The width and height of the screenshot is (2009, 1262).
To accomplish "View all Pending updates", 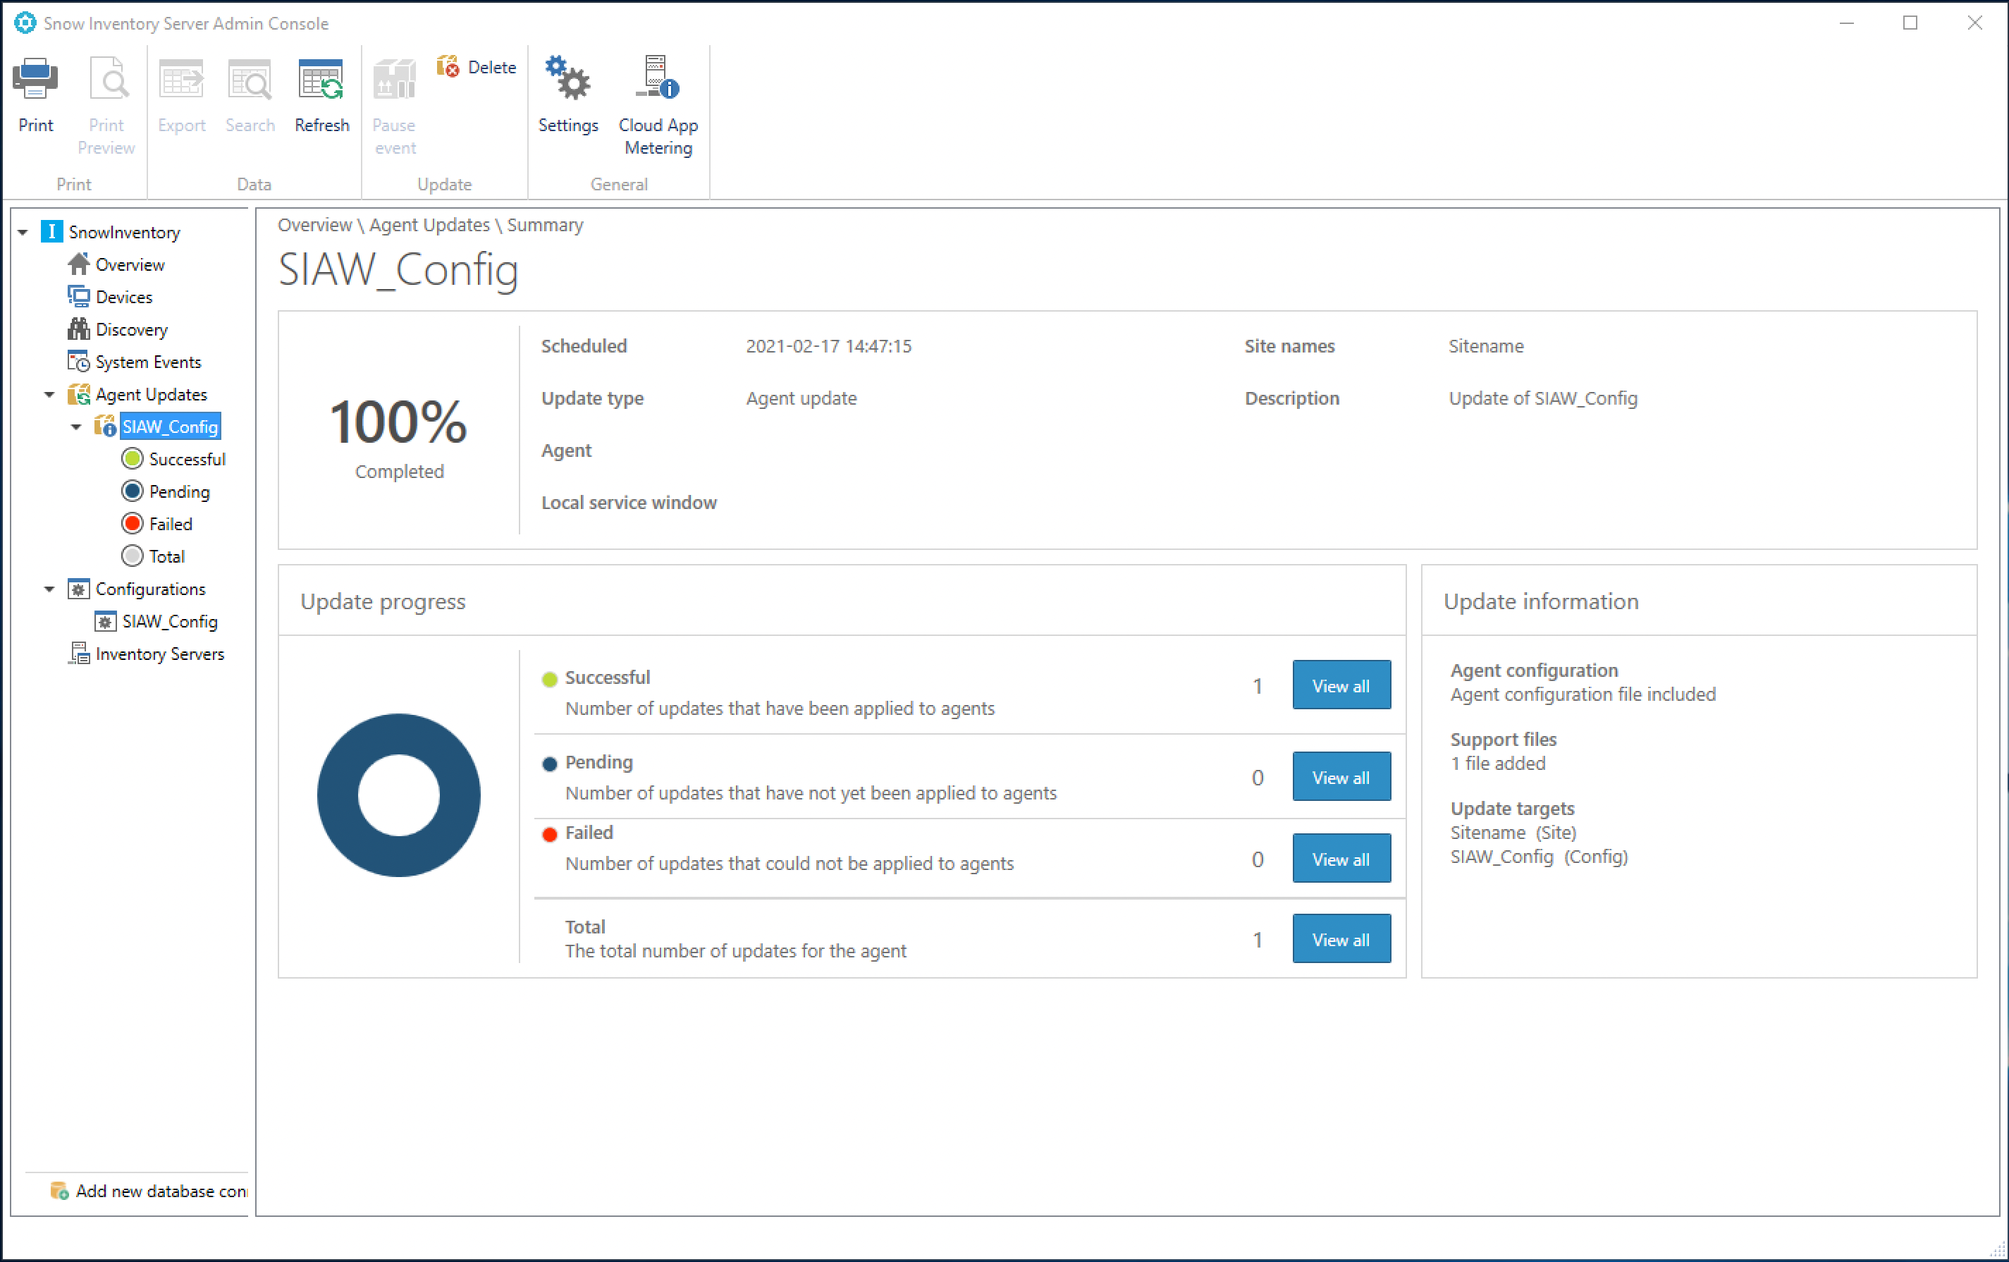I will (1341, 777).
